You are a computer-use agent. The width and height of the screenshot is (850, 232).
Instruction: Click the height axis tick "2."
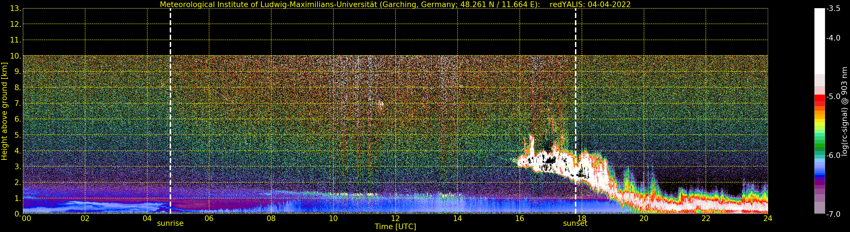click(x=18, y=182)
